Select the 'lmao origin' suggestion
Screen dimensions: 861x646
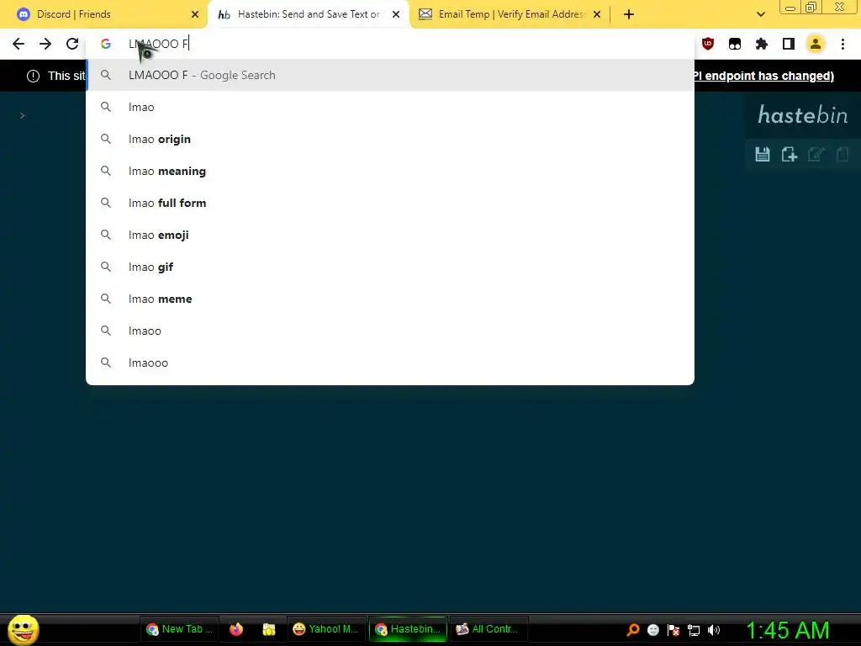click(390, 139)
